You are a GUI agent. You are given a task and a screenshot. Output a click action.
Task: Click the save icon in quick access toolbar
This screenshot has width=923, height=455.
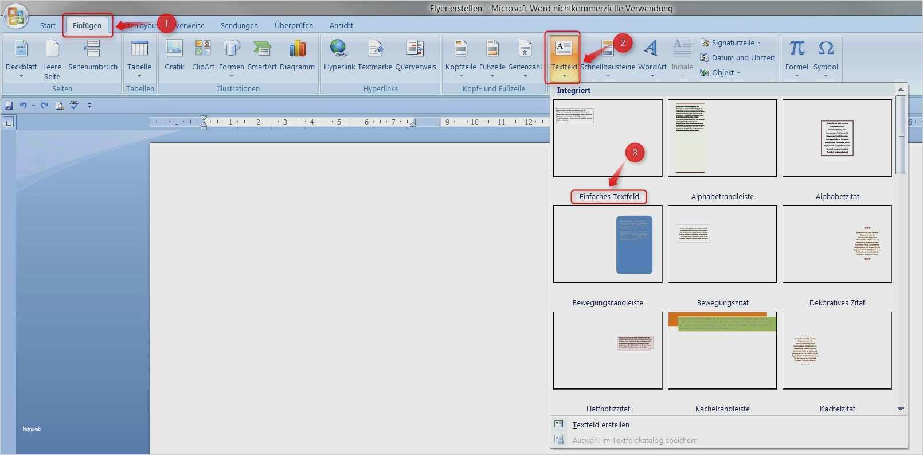pyautogui.click(x=9, y=106)
